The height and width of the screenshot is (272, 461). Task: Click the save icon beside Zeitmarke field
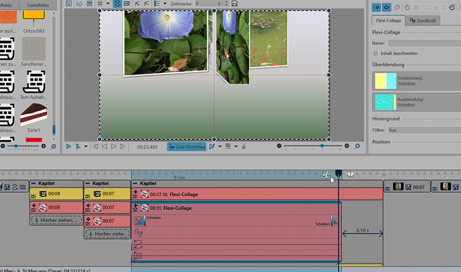point(234,3)
